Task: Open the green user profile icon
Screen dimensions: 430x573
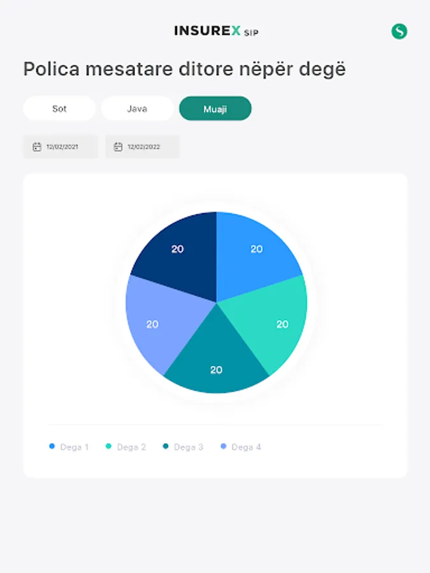Action: click(x=399, y=31)
